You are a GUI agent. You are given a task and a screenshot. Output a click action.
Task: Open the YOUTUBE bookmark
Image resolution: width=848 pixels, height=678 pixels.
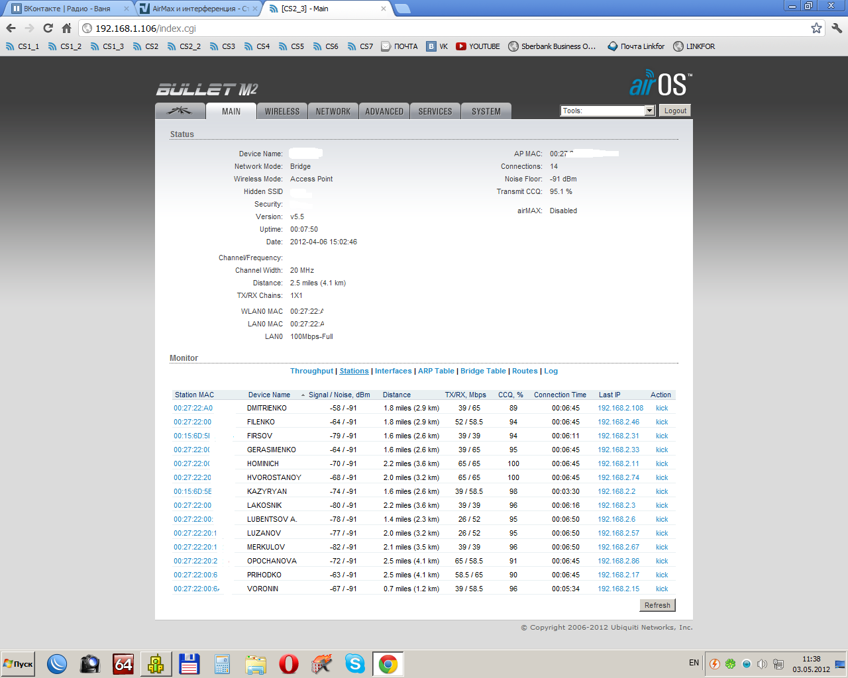coord(478,46)
